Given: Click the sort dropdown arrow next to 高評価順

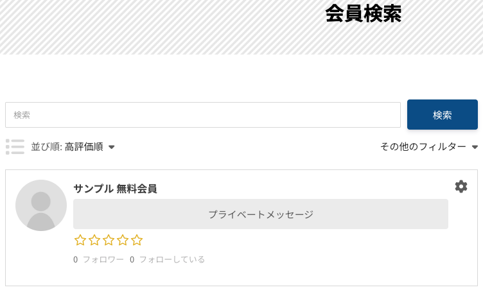Looking at the screenshot, I should point(111,148).
